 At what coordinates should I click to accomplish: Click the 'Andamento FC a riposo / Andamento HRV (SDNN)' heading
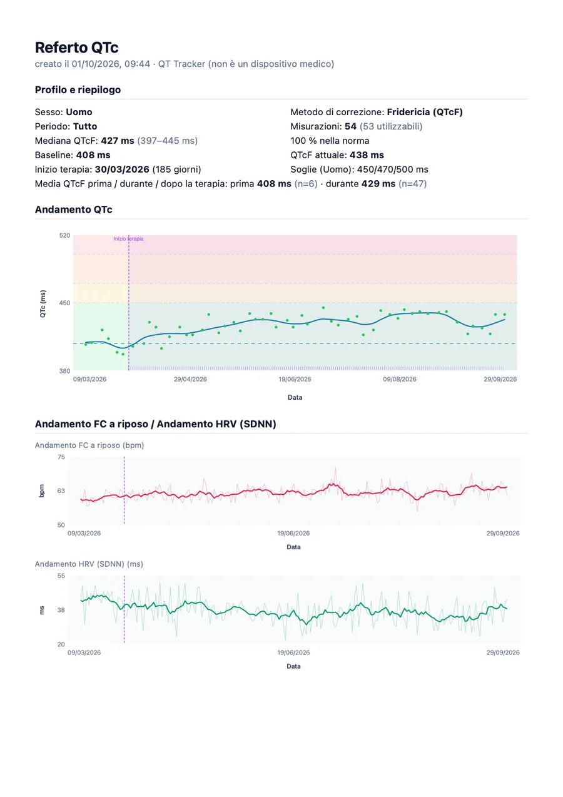click(156, 424)
